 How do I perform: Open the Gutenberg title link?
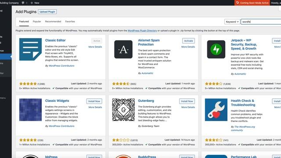click(146, 101)
